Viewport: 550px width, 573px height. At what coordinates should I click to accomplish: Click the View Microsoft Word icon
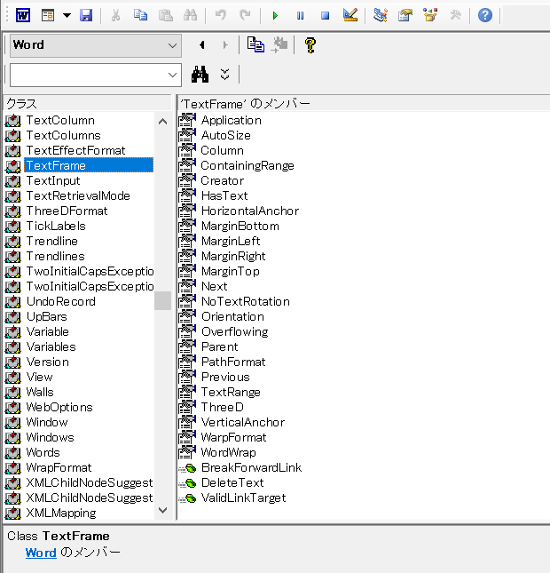[x=23, y=15]
